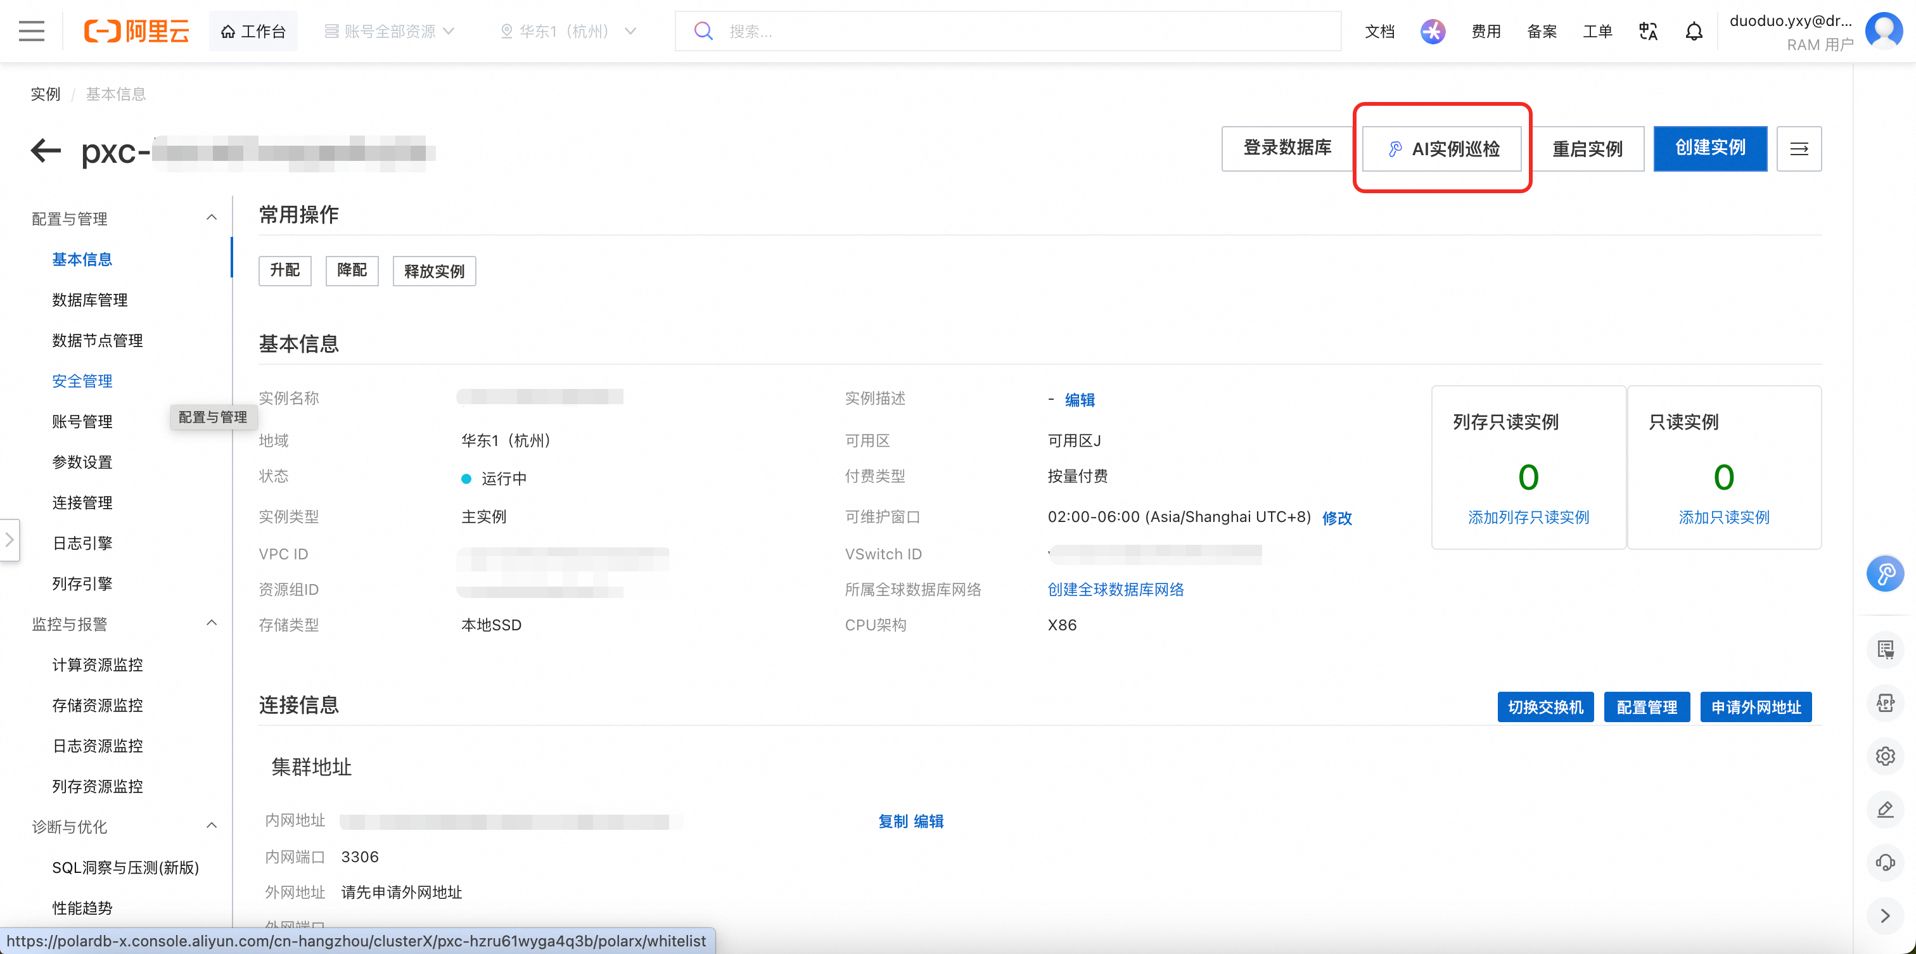Open the headset customer support icon
This screenshot has width=1916, height=954.
1885,863
